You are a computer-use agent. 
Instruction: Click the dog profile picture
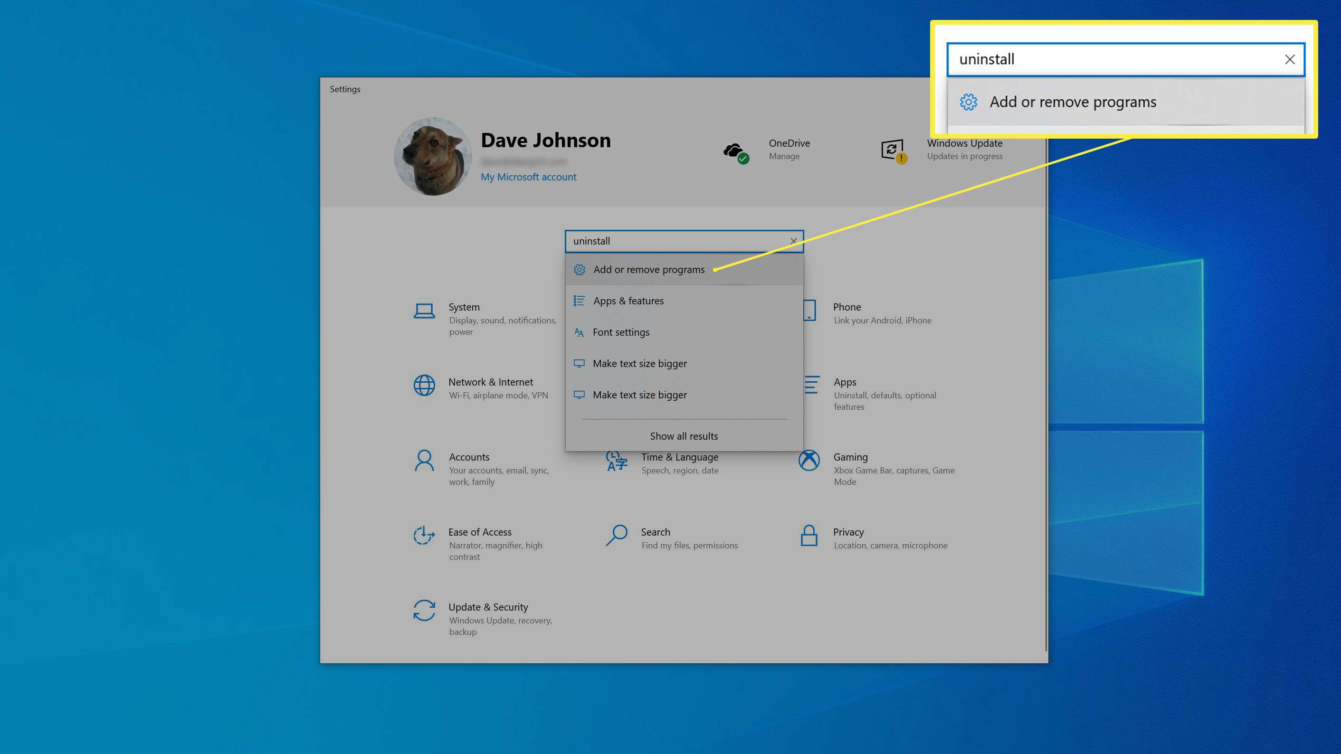coord(433,156)
